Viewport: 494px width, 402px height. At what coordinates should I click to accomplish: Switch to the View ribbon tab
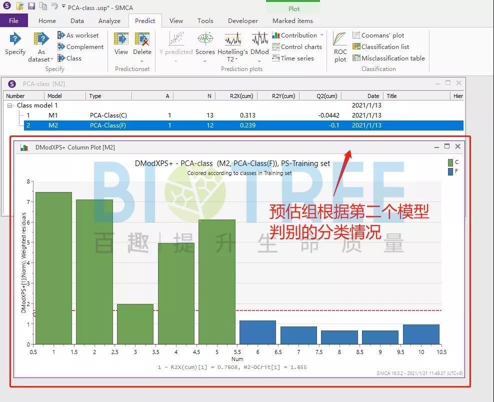point(176,20)
